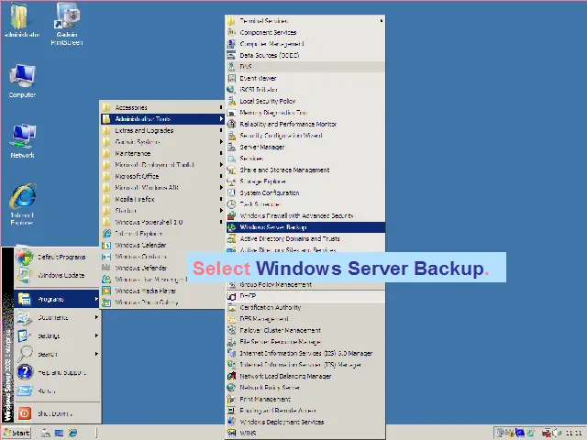Open Routing and Remote Access entry

click(x=305, y=411)
